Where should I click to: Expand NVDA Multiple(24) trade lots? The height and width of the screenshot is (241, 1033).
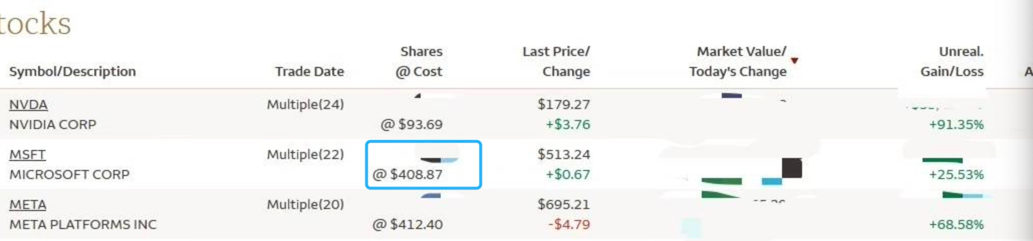[305, 104]
